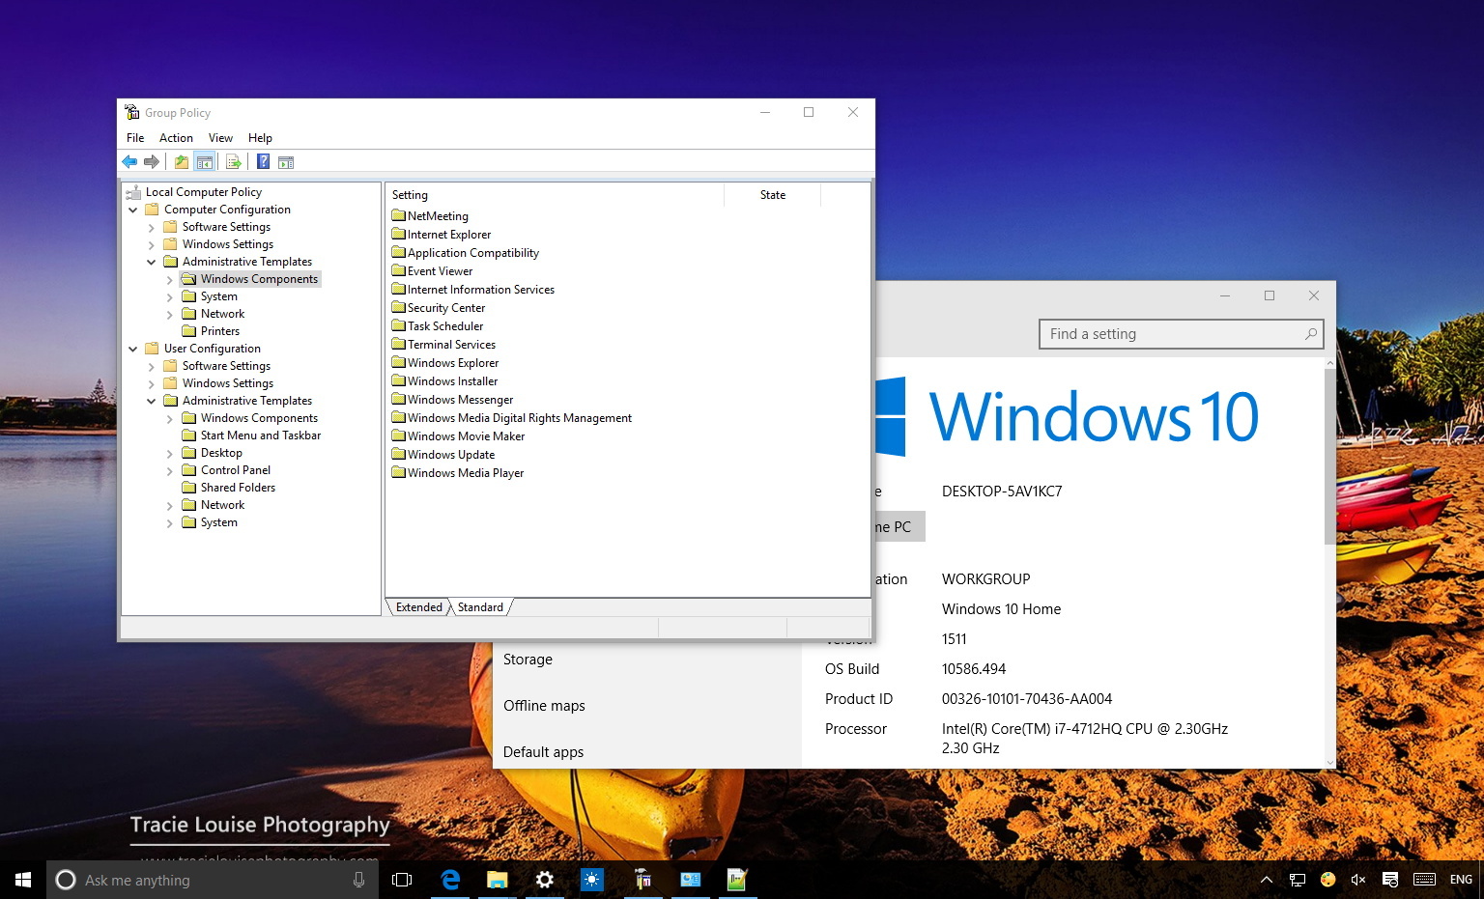This screenshot has width=1484, height=899.
Task: Collapse the User Configuration tree node
Action: coord(133,349)
